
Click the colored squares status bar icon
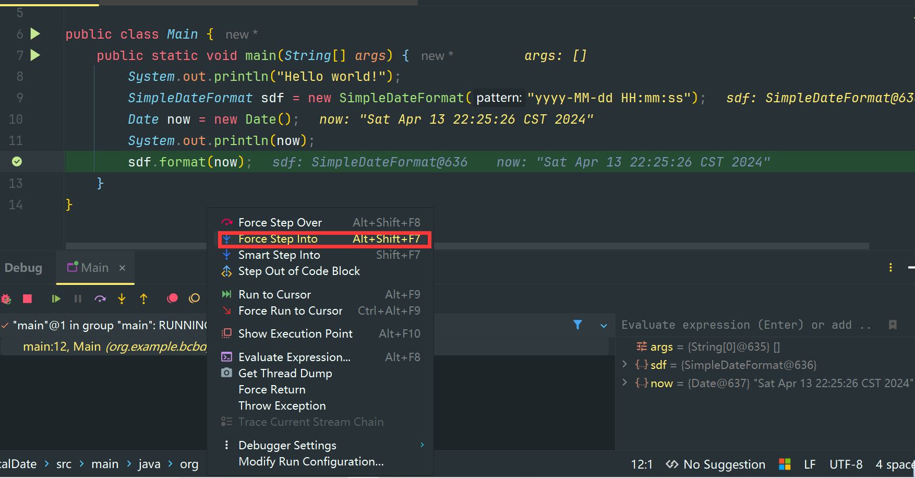tap(785, 464)
